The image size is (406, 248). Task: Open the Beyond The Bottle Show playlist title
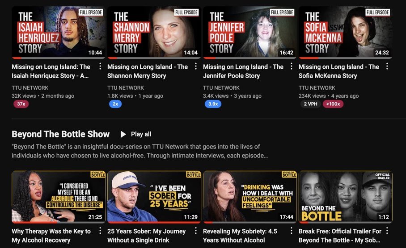[61, 134]
